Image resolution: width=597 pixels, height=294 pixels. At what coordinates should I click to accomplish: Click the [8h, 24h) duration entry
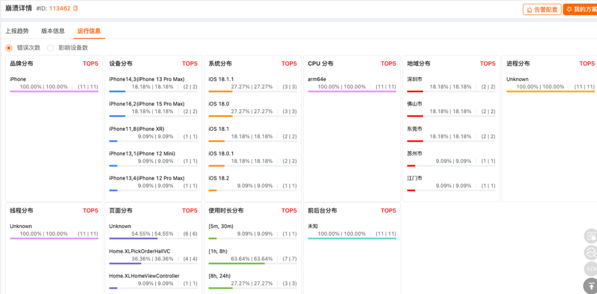click(253, 281)
